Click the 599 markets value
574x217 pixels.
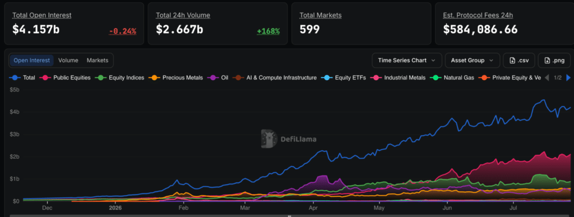tap(309, 30)
